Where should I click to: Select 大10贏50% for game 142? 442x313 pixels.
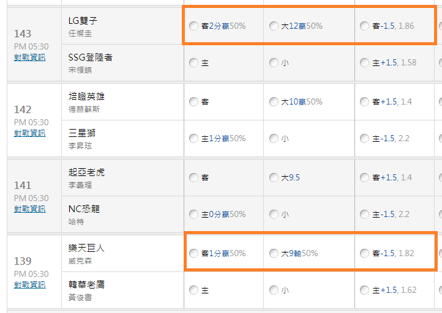point(274,101)
